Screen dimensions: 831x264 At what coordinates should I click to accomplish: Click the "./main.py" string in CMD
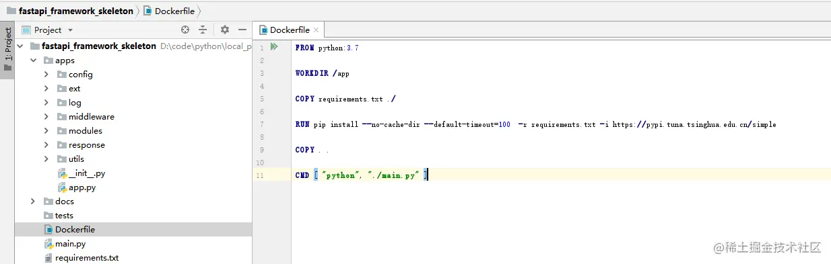[393, 175]
